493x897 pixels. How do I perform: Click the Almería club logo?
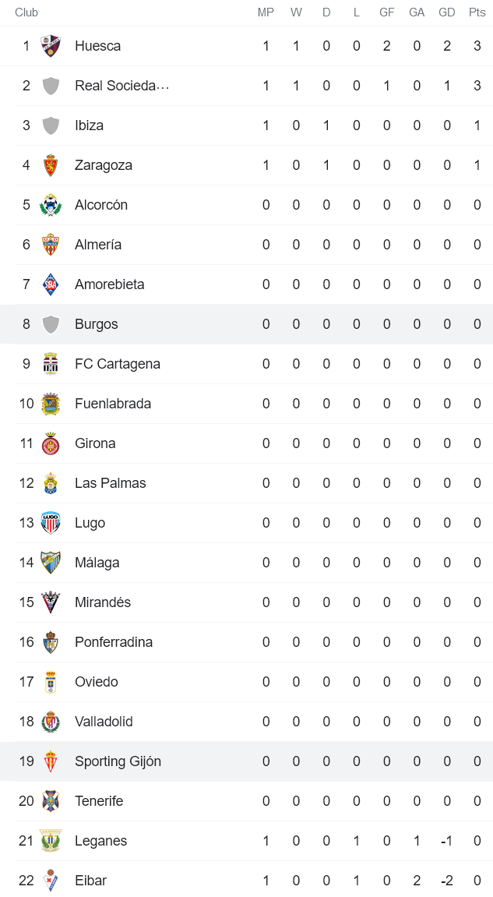click(51, 245)
